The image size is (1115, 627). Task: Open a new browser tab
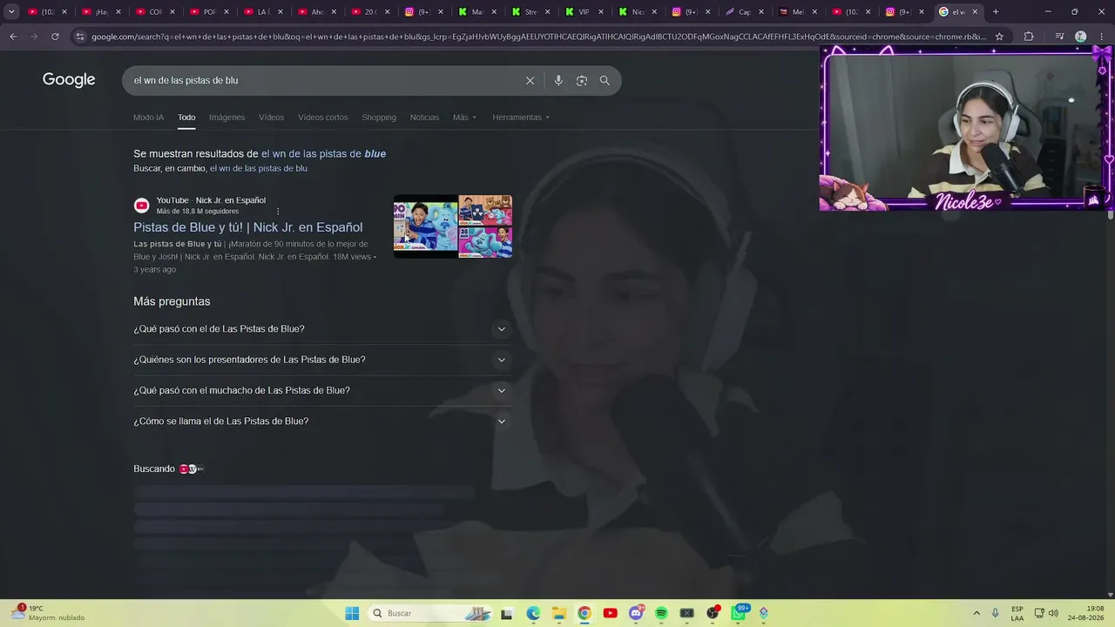[x=996, y=12]
